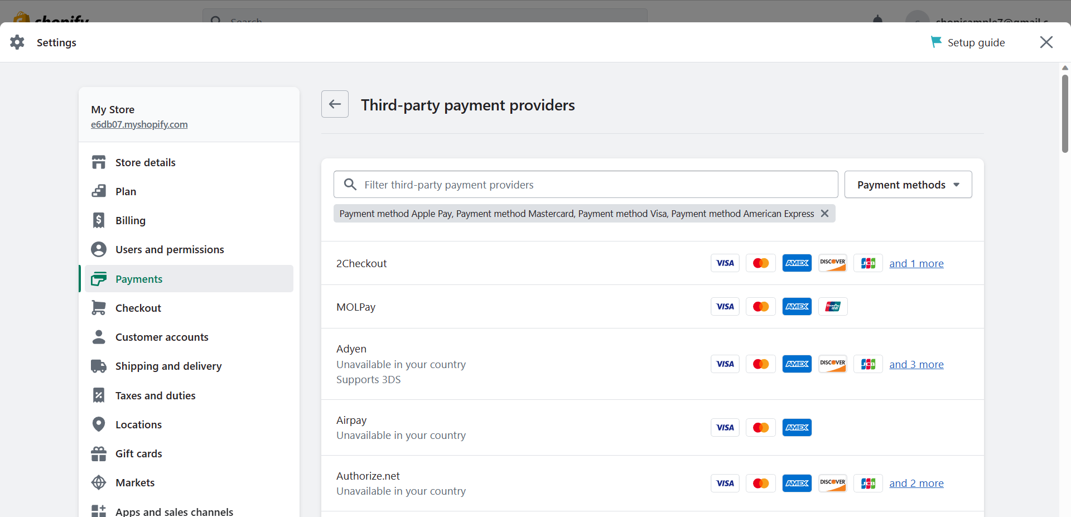Open Taxes and duties settings
The height and width of the screenshot is (517, 1071).
coord(189,395)
